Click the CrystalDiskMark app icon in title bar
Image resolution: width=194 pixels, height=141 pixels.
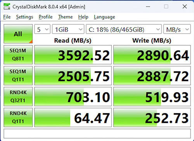pos(7,7)
